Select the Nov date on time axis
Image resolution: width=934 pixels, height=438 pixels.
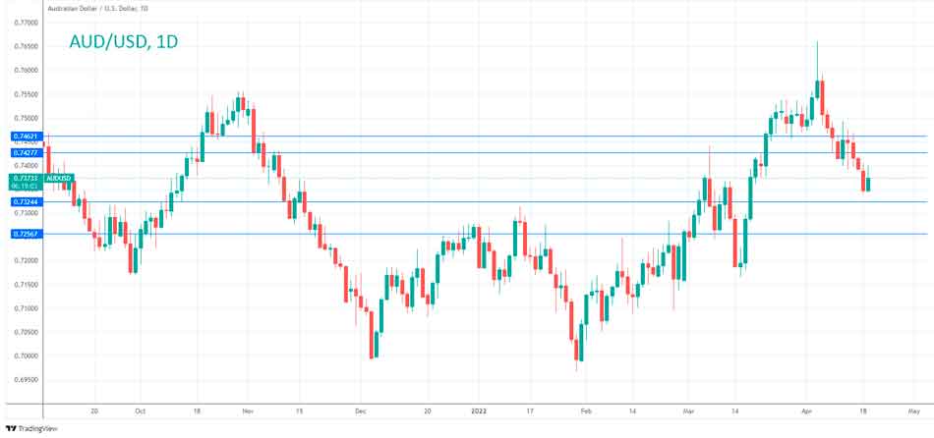click(247, 413)
